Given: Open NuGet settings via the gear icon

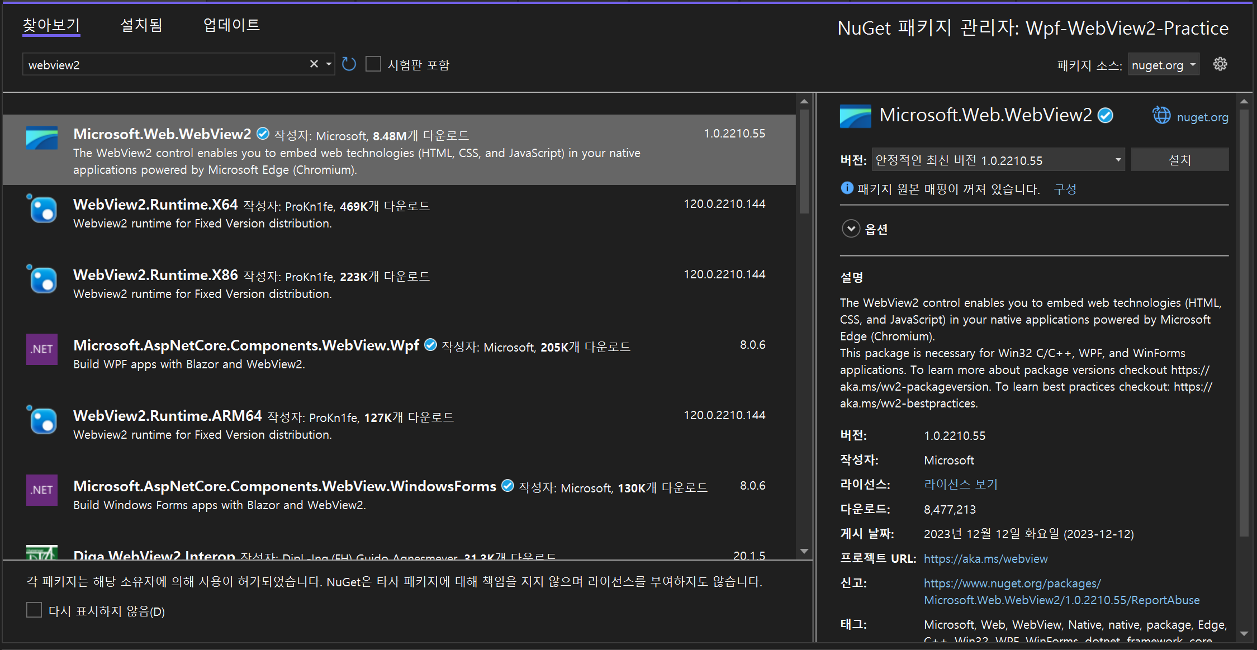Looking at the screenshot, I should pos(1220,64).
